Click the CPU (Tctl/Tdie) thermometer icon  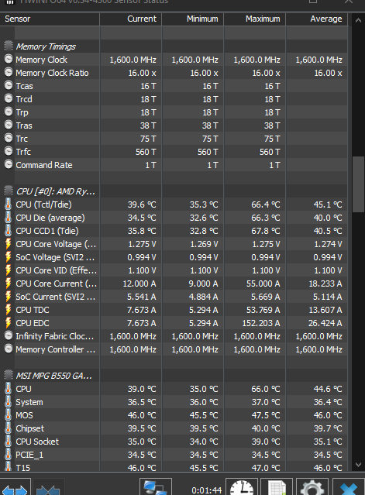pyautogui.click(x=9, y=205)
